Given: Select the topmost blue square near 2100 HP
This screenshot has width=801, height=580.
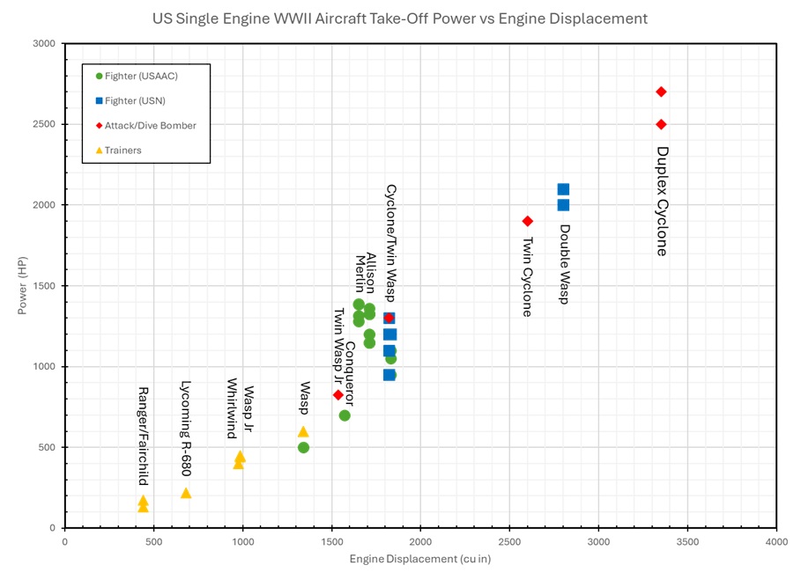Looking at the screenshot, I should [563, 189].
